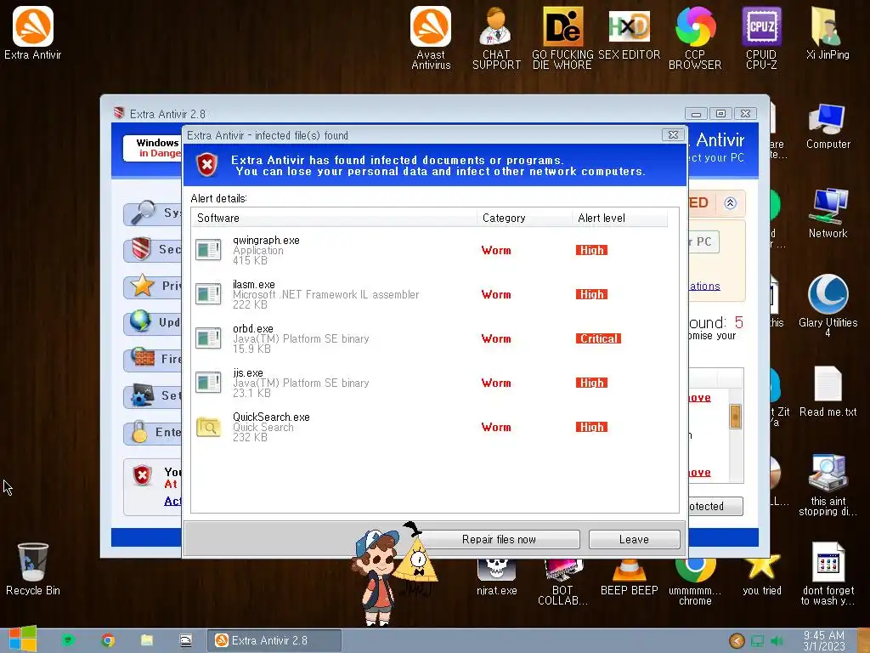This screenshot has width=870, height=653.
Task: Open the Recycle Bin
Action: 33,569
